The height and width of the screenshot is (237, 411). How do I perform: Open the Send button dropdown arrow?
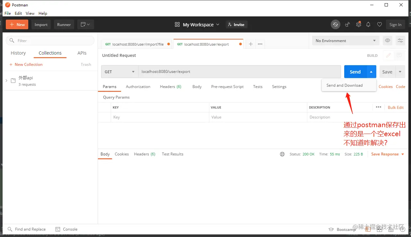[371, 72]
